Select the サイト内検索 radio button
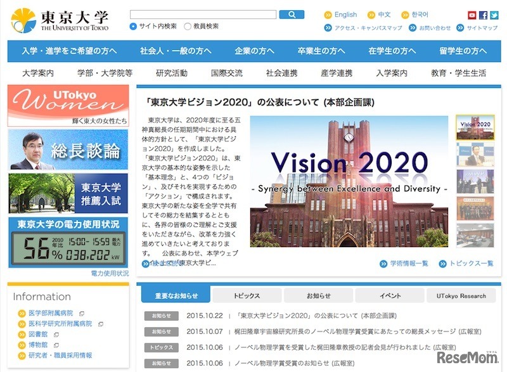The width and height of the screenshot is (507, 372). pyautogui.click(x=134, y=27)
